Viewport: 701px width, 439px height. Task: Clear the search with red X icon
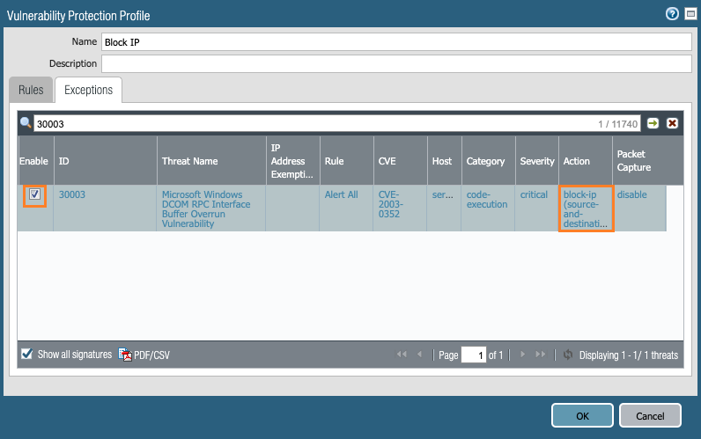[x=672, y=123]
